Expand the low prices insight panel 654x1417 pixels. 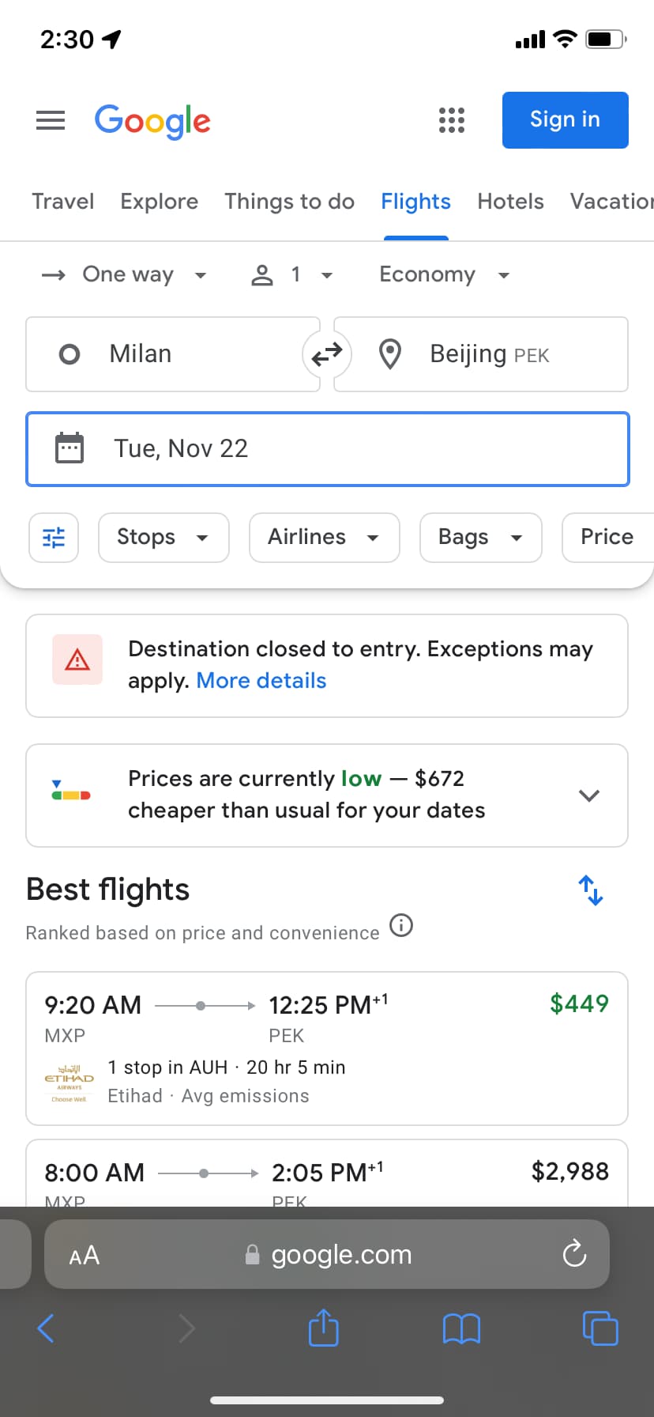[589, 795]
